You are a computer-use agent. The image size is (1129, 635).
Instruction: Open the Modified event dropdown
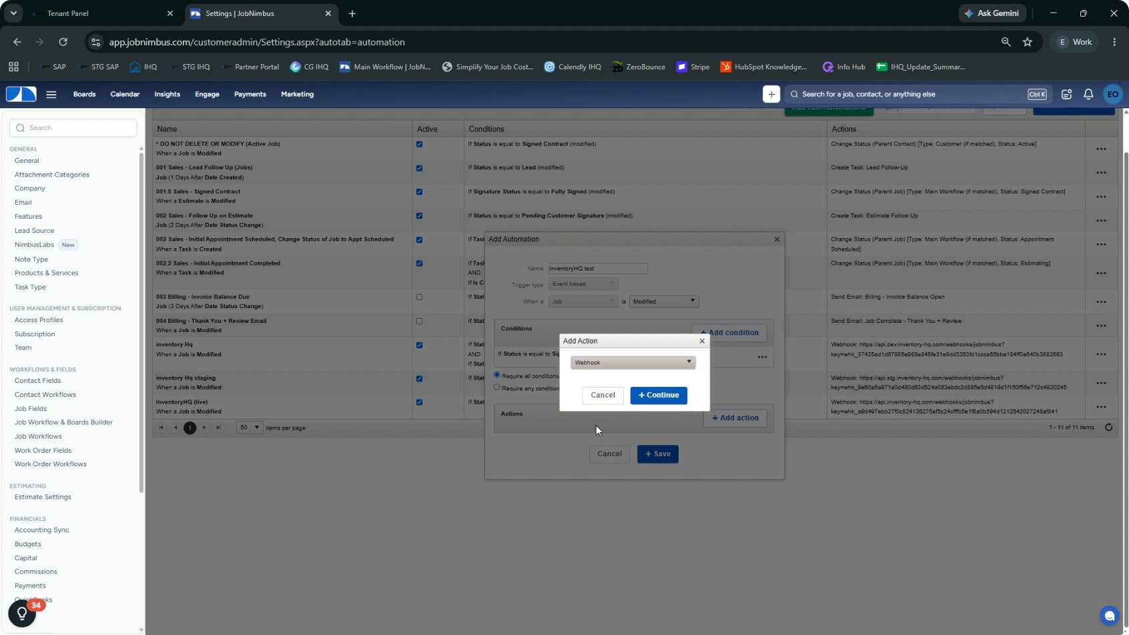pos(664,301)
